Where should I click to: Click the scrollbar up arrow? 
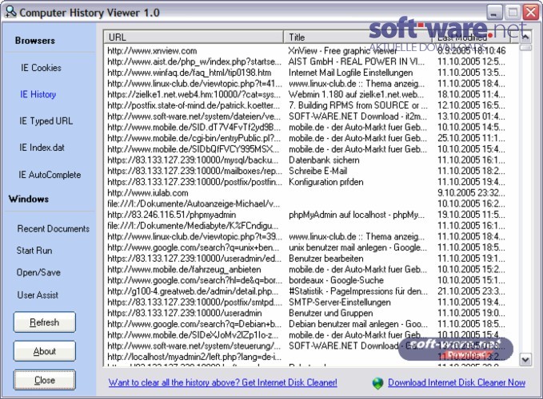525,37
